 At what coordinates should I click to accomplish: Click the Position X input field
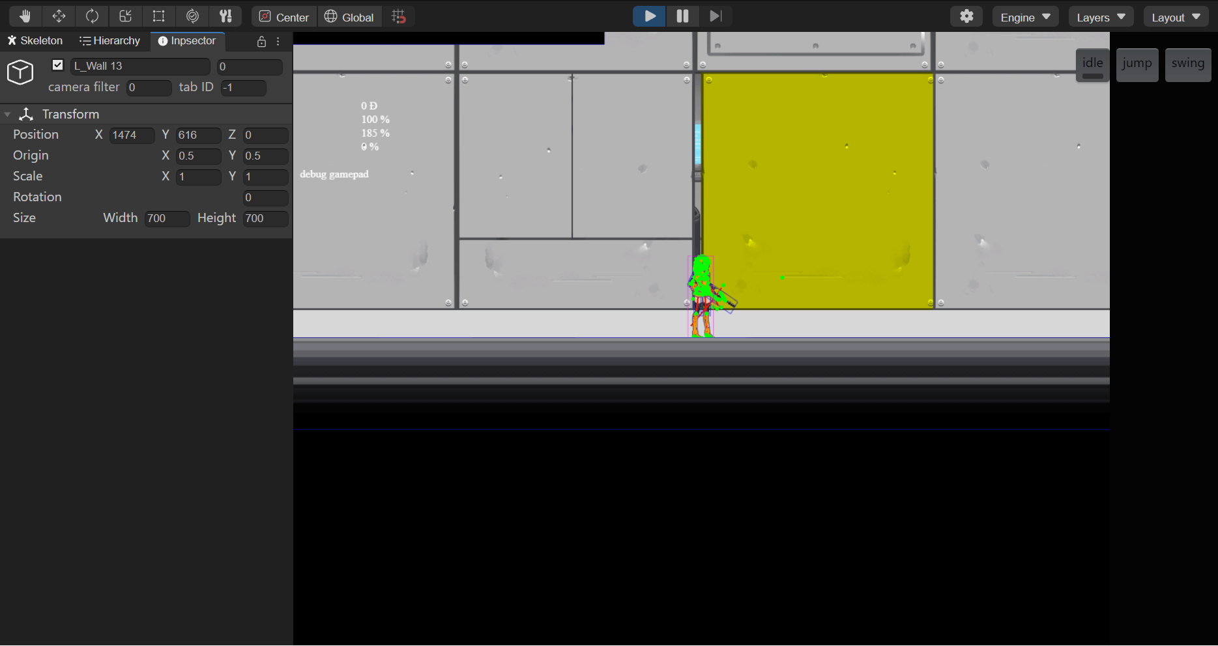tap(132, 135)
